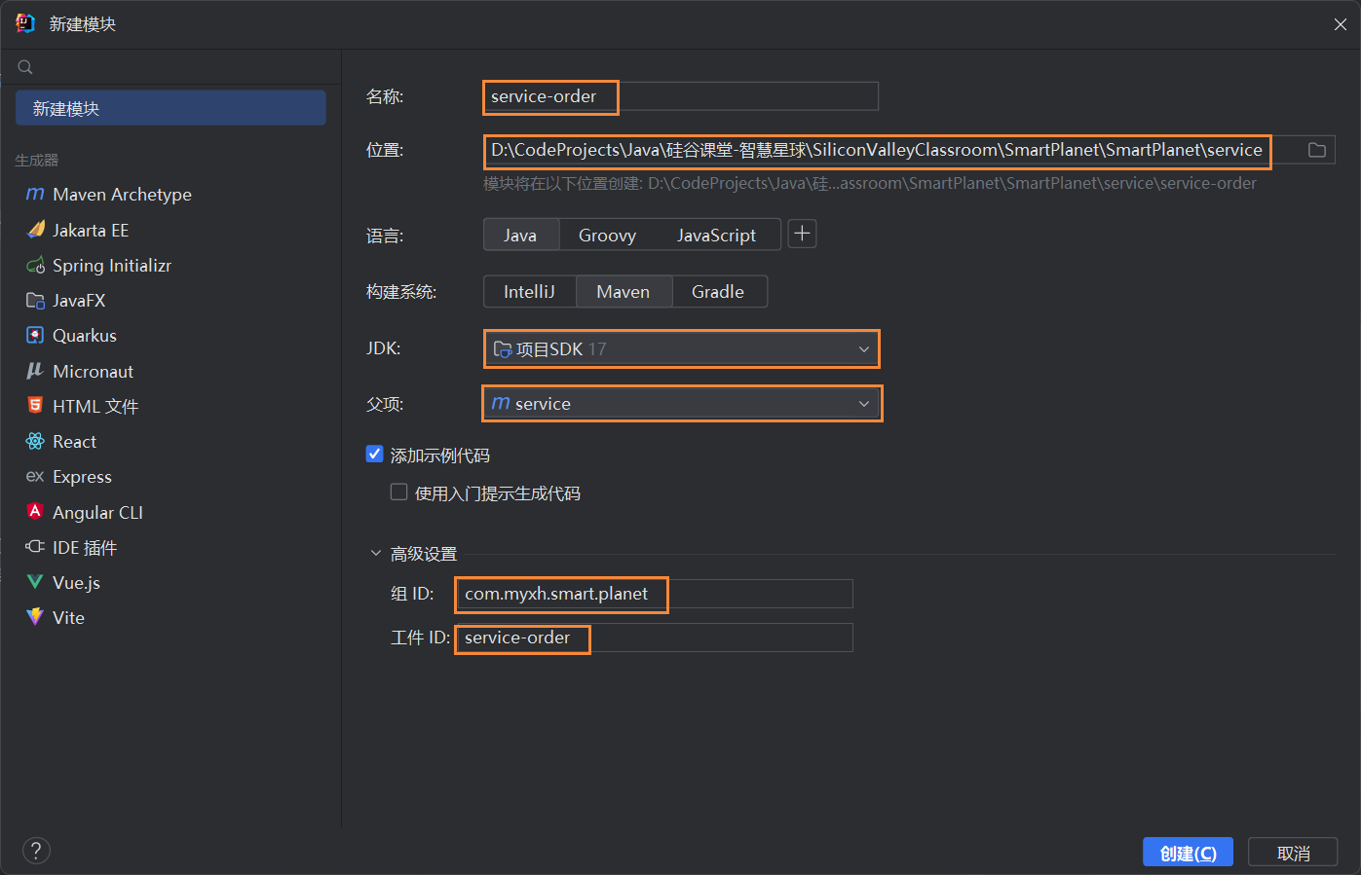
Task: Select JavaFX generator entry
Action: (170, 301)
